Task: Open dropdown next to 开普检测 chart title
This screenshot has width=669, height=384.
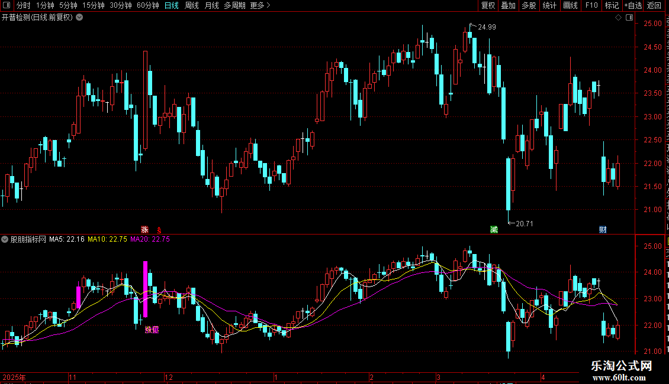Action: [79, 18]
